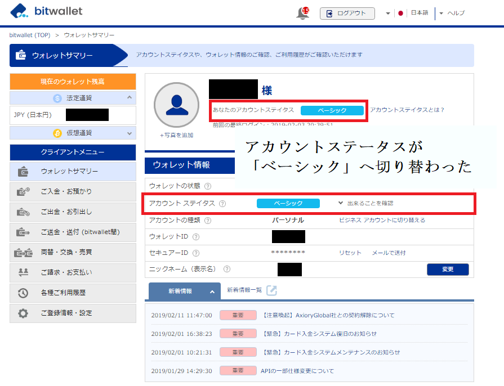504x386 pixels.
Task: Open APIの一部仕様変更について notice
Action: pyautogui.click(x=297, y=371)
